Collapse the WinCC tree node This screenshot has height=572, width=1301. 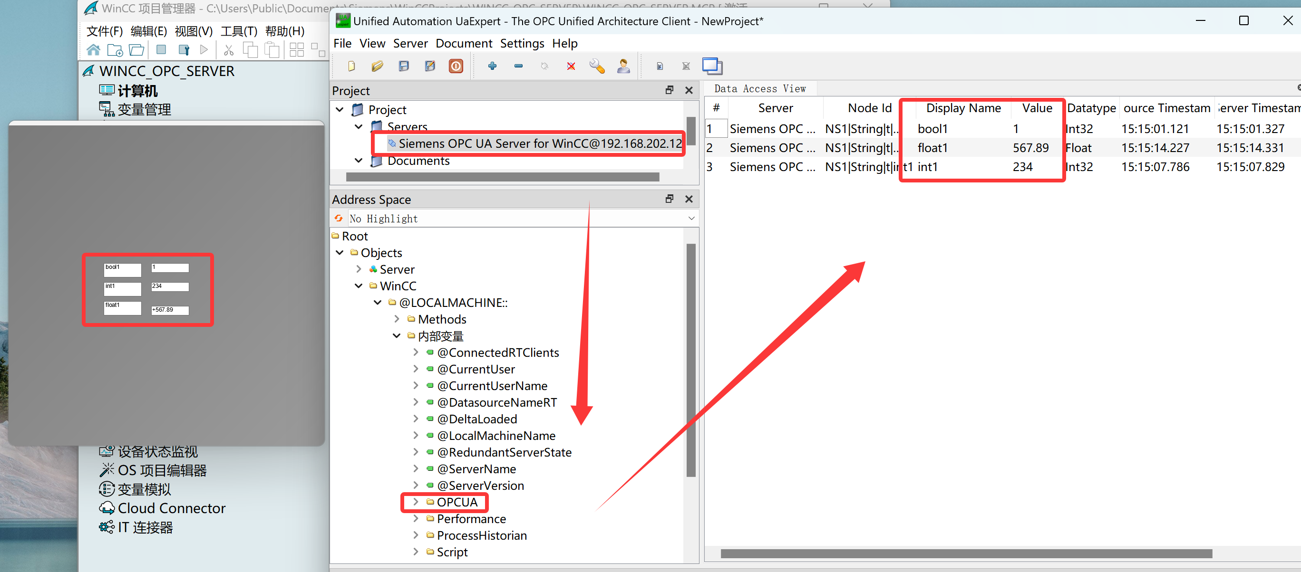click(359, 286)
